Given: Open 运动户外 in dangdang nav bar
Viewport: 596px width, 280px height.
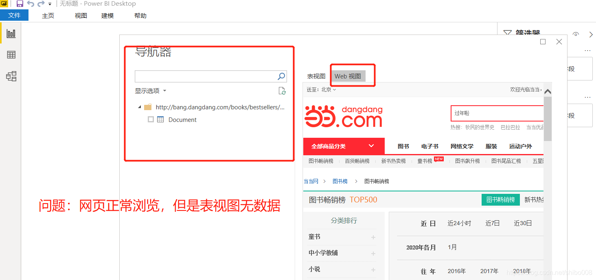Looking at the screenshot, I should (x=520, y=146).
